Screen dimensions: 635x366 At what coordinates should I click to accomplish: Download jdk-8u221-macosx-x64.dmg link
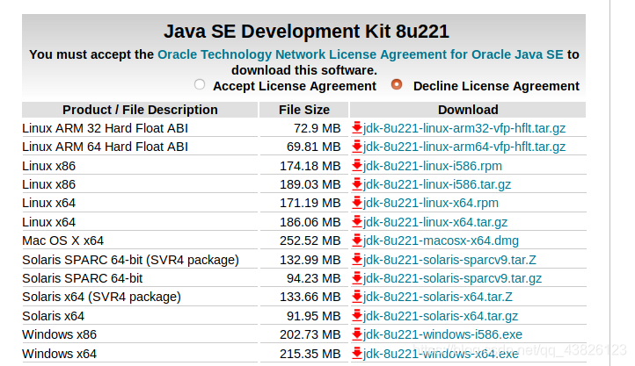coord(441,240)
